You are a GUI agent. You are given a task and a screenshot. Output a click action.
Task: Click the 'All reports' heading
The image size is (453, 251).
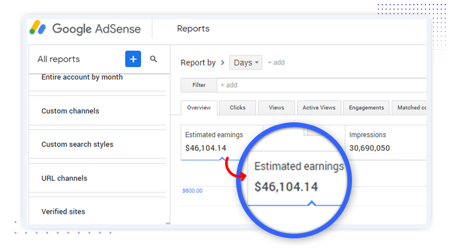point(58,59)
